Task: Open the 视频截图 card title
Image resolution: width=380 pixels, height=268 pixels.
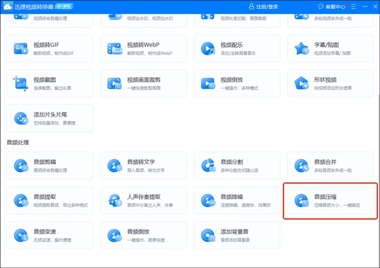Action: pyautogui.click(x=45, y=80)
